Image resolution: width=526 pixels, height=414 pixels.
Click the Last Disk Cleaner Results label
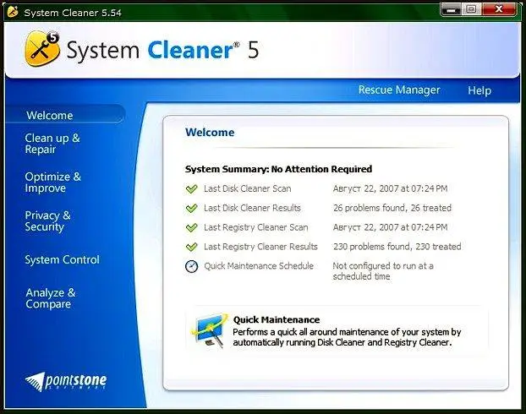click(x=252, y=208)
